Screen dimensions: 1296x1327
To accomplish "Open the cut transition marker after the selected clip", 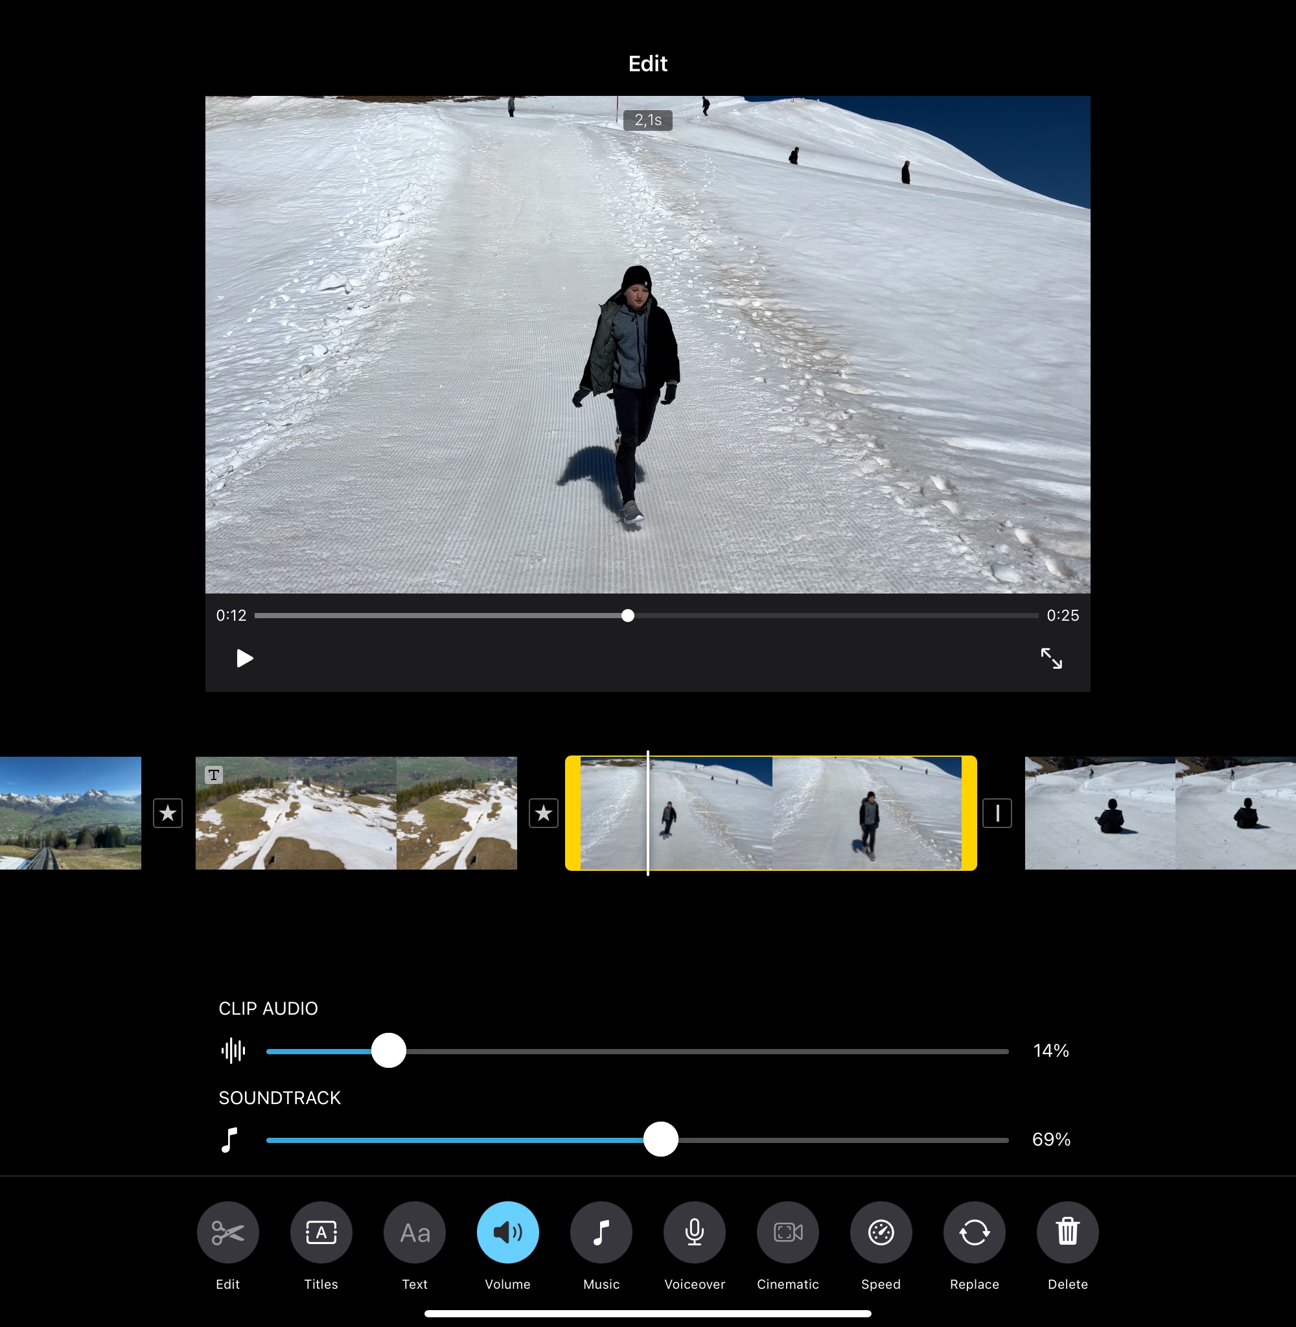I will point(997,813).
